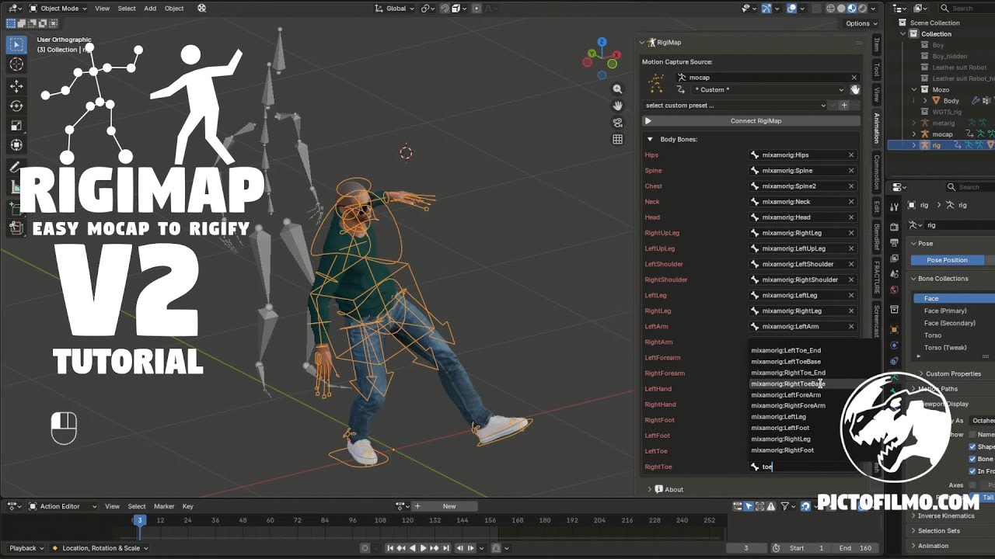The width and height of the screenshot is (995, 559).
Task: Switch to Item sidebar tab
Action: click(877, 44)
